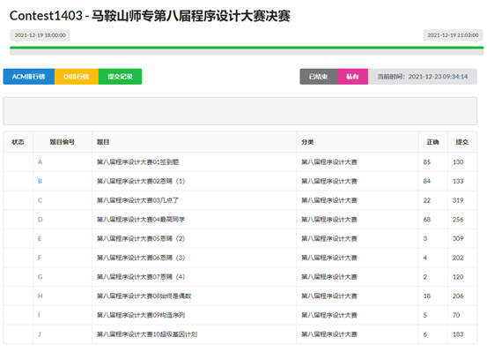Click the 状态 column header
This screenshot has width=487, height=352.
tap(18, 142)
